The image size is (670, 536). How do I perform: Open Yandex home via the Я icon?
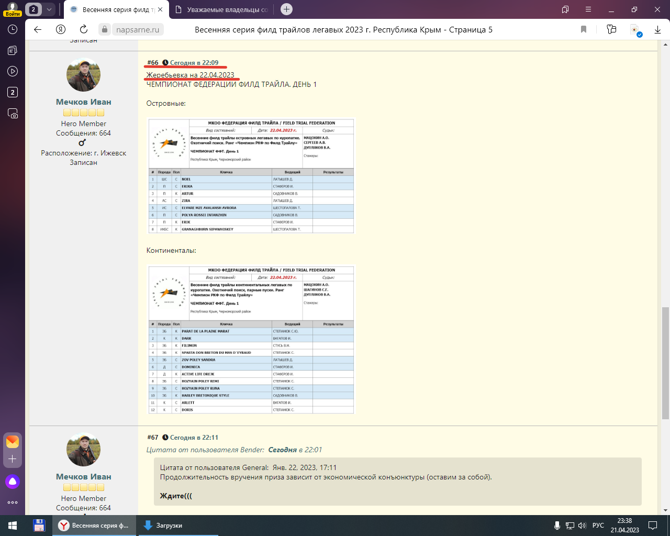pyautogui.click(x=61, y=30)
